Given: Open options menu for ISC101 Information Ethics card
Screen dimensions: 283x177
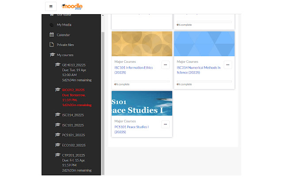Looking at the screenshot, I should [165, 65].
